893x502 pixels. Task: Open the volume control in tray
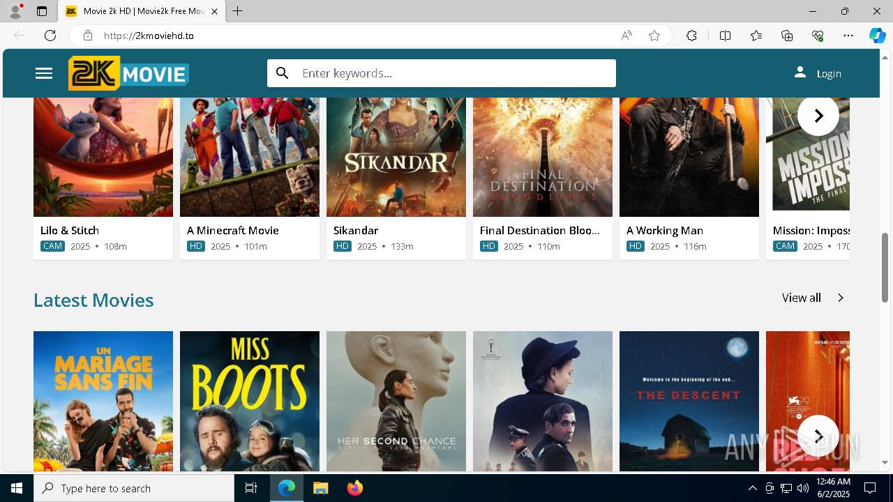pyautogui.click(x=803, y=488)
